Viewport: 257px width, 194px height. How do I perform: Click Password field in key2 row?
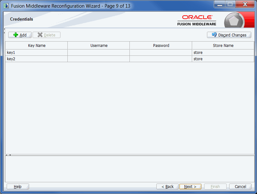pyautogui.click(x=161, y=59)
